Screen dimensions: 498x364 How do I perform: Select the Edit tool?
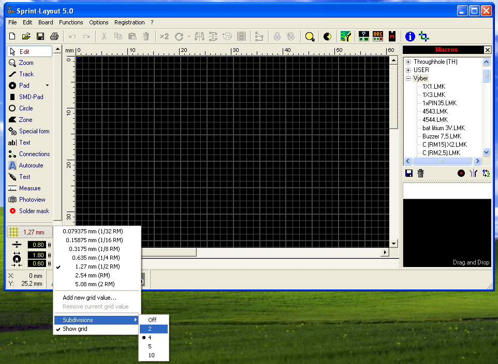[30, 51]
